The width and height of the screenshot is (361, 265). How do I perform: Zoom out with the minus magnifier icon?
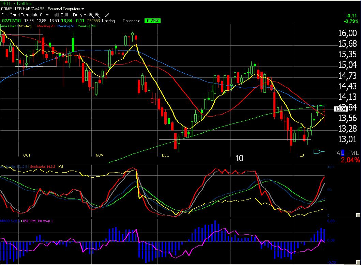tap(97, 15)
